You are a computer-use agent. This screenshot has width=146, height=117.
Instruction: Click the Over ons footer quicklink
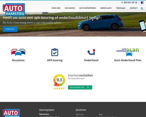point(79,114)
